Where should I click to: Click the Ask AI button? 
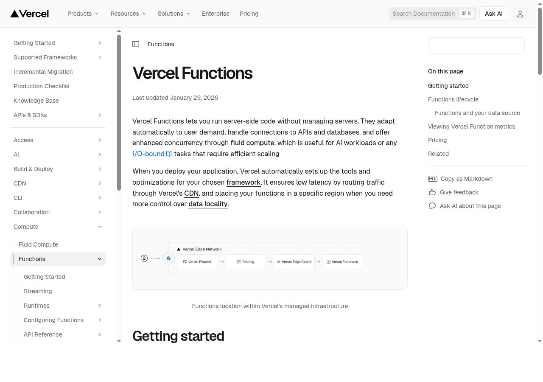click(x=493, y=14)
